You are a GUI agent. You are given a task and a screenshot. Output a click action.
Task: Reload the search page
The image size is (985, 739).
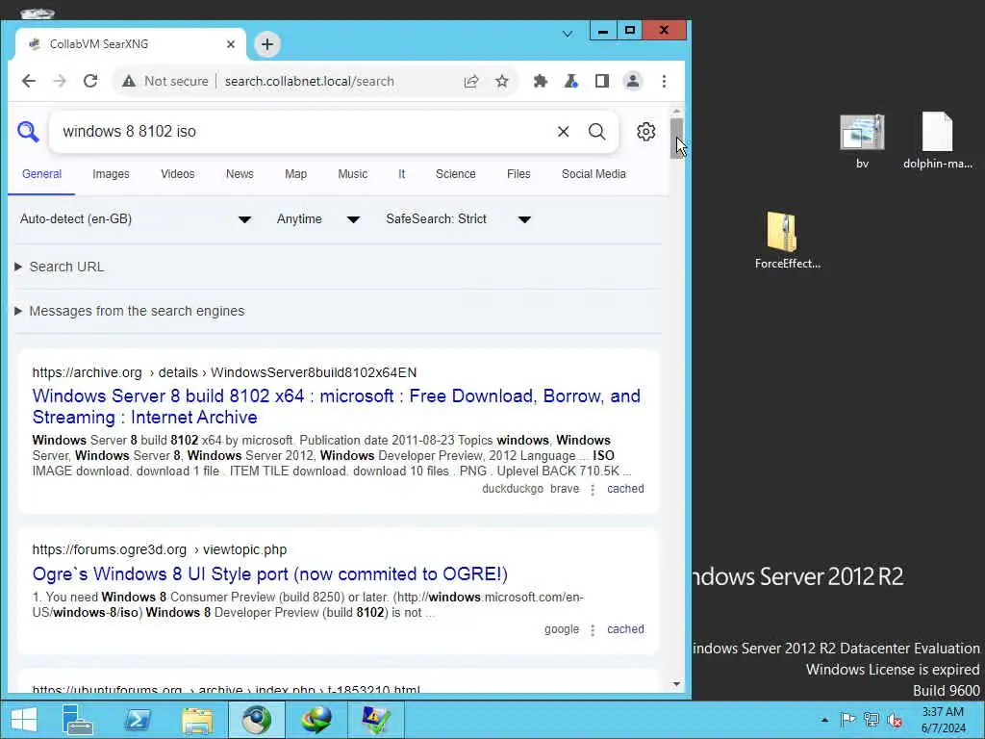click(x=90, y=81)
